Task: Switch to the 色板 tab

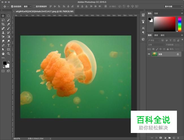Action: (156, 13)
